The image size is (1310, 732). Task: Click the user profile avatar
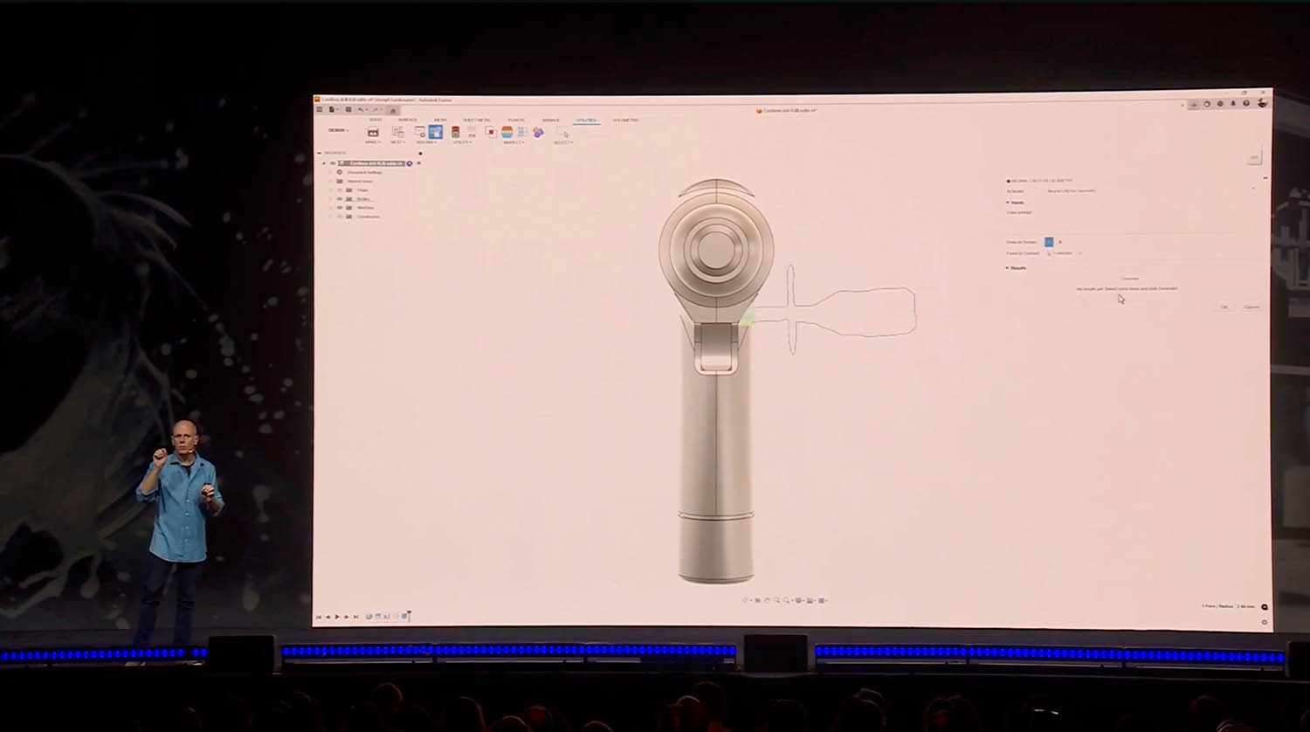pos(1262,103)
